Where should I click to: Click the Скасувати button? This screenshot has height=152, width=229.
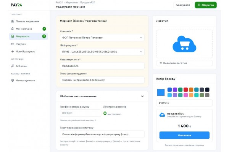click(183, 5)
